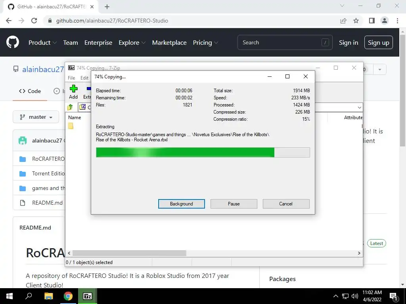The height and width of the screenshot is (304, 406).
Task: Click Sign in on GitHub
Action: coord(349,43)
